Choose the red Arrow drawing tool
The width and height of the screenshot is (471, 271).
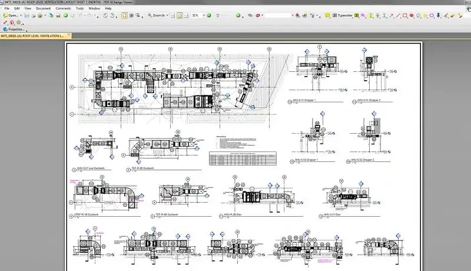pyautogui.click(x=391, y=15)
